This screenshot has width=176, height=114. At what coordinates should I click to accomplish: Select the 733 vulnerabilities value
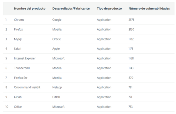tap(131, 107)
